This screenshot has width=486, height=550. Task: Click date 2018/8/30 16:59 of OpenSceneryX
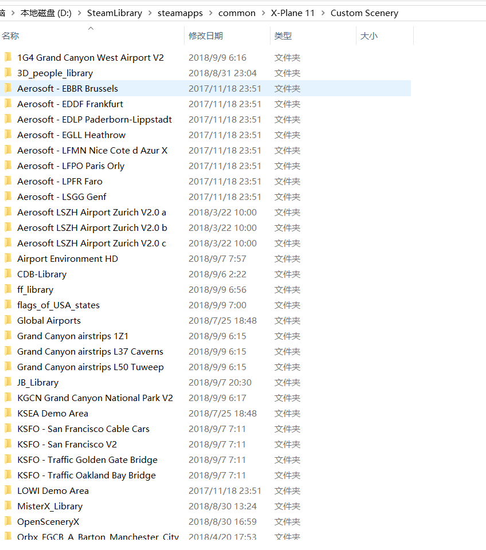tap(222, 521)
